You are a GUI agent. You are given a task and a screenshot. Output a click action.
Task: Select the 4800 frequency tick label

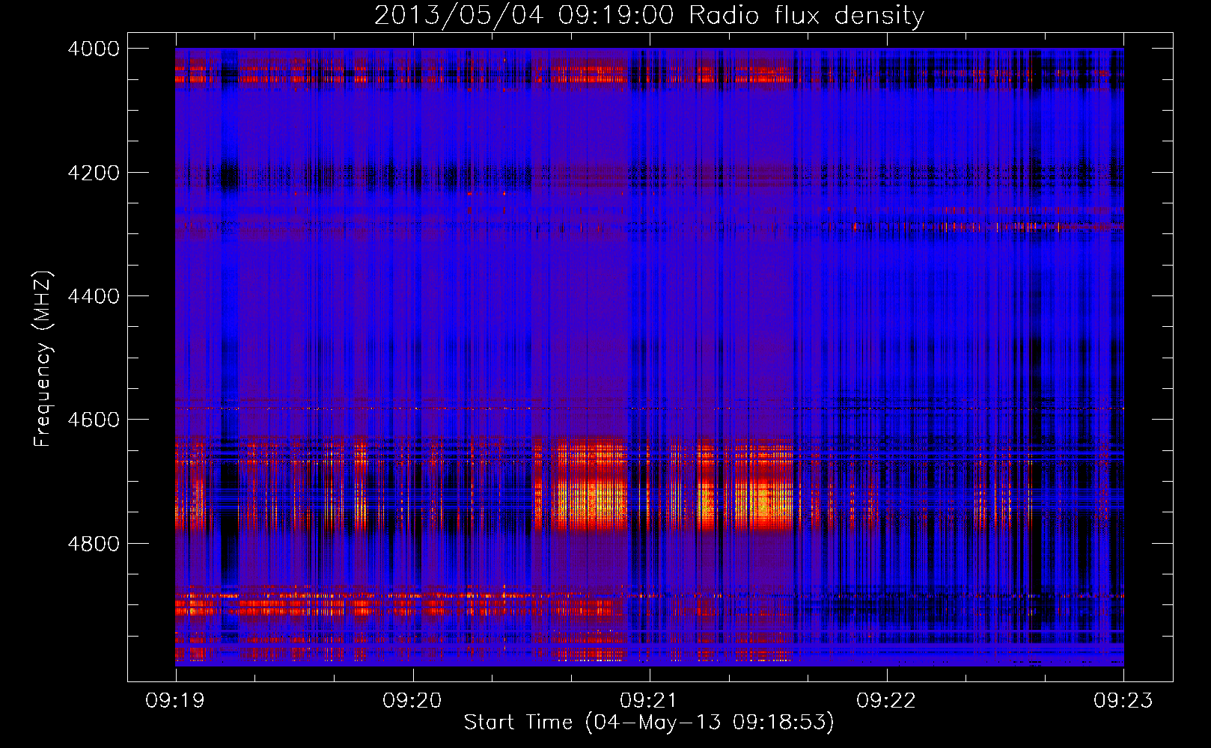coord(94,544)
